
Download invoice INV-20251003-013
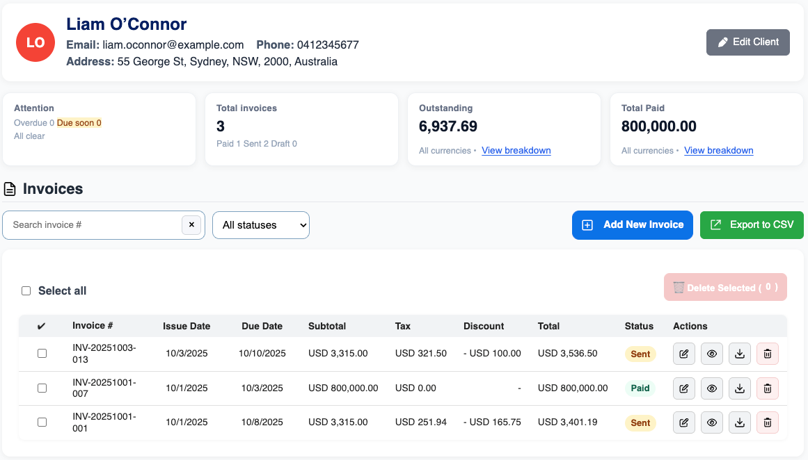pos(740,354)
